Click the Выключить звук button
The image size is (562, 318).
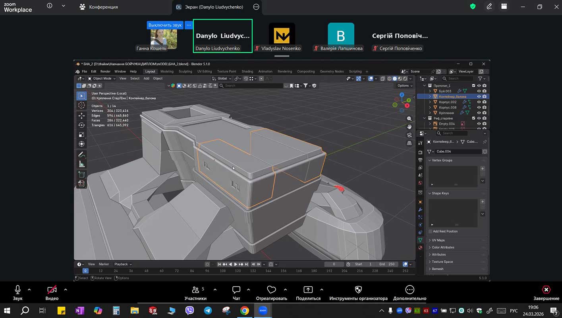pos(165,25)
